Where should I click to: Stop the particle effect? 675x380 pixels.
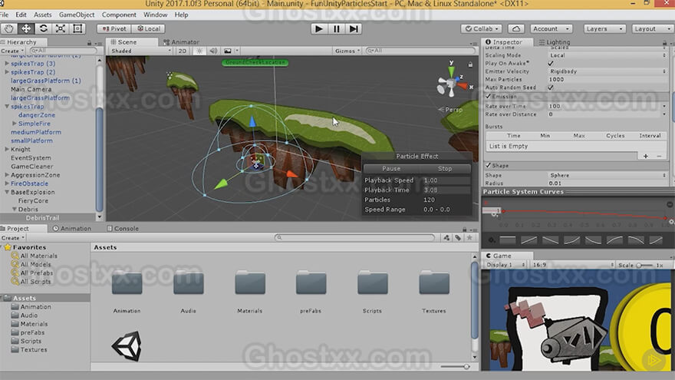pos(445,169)
